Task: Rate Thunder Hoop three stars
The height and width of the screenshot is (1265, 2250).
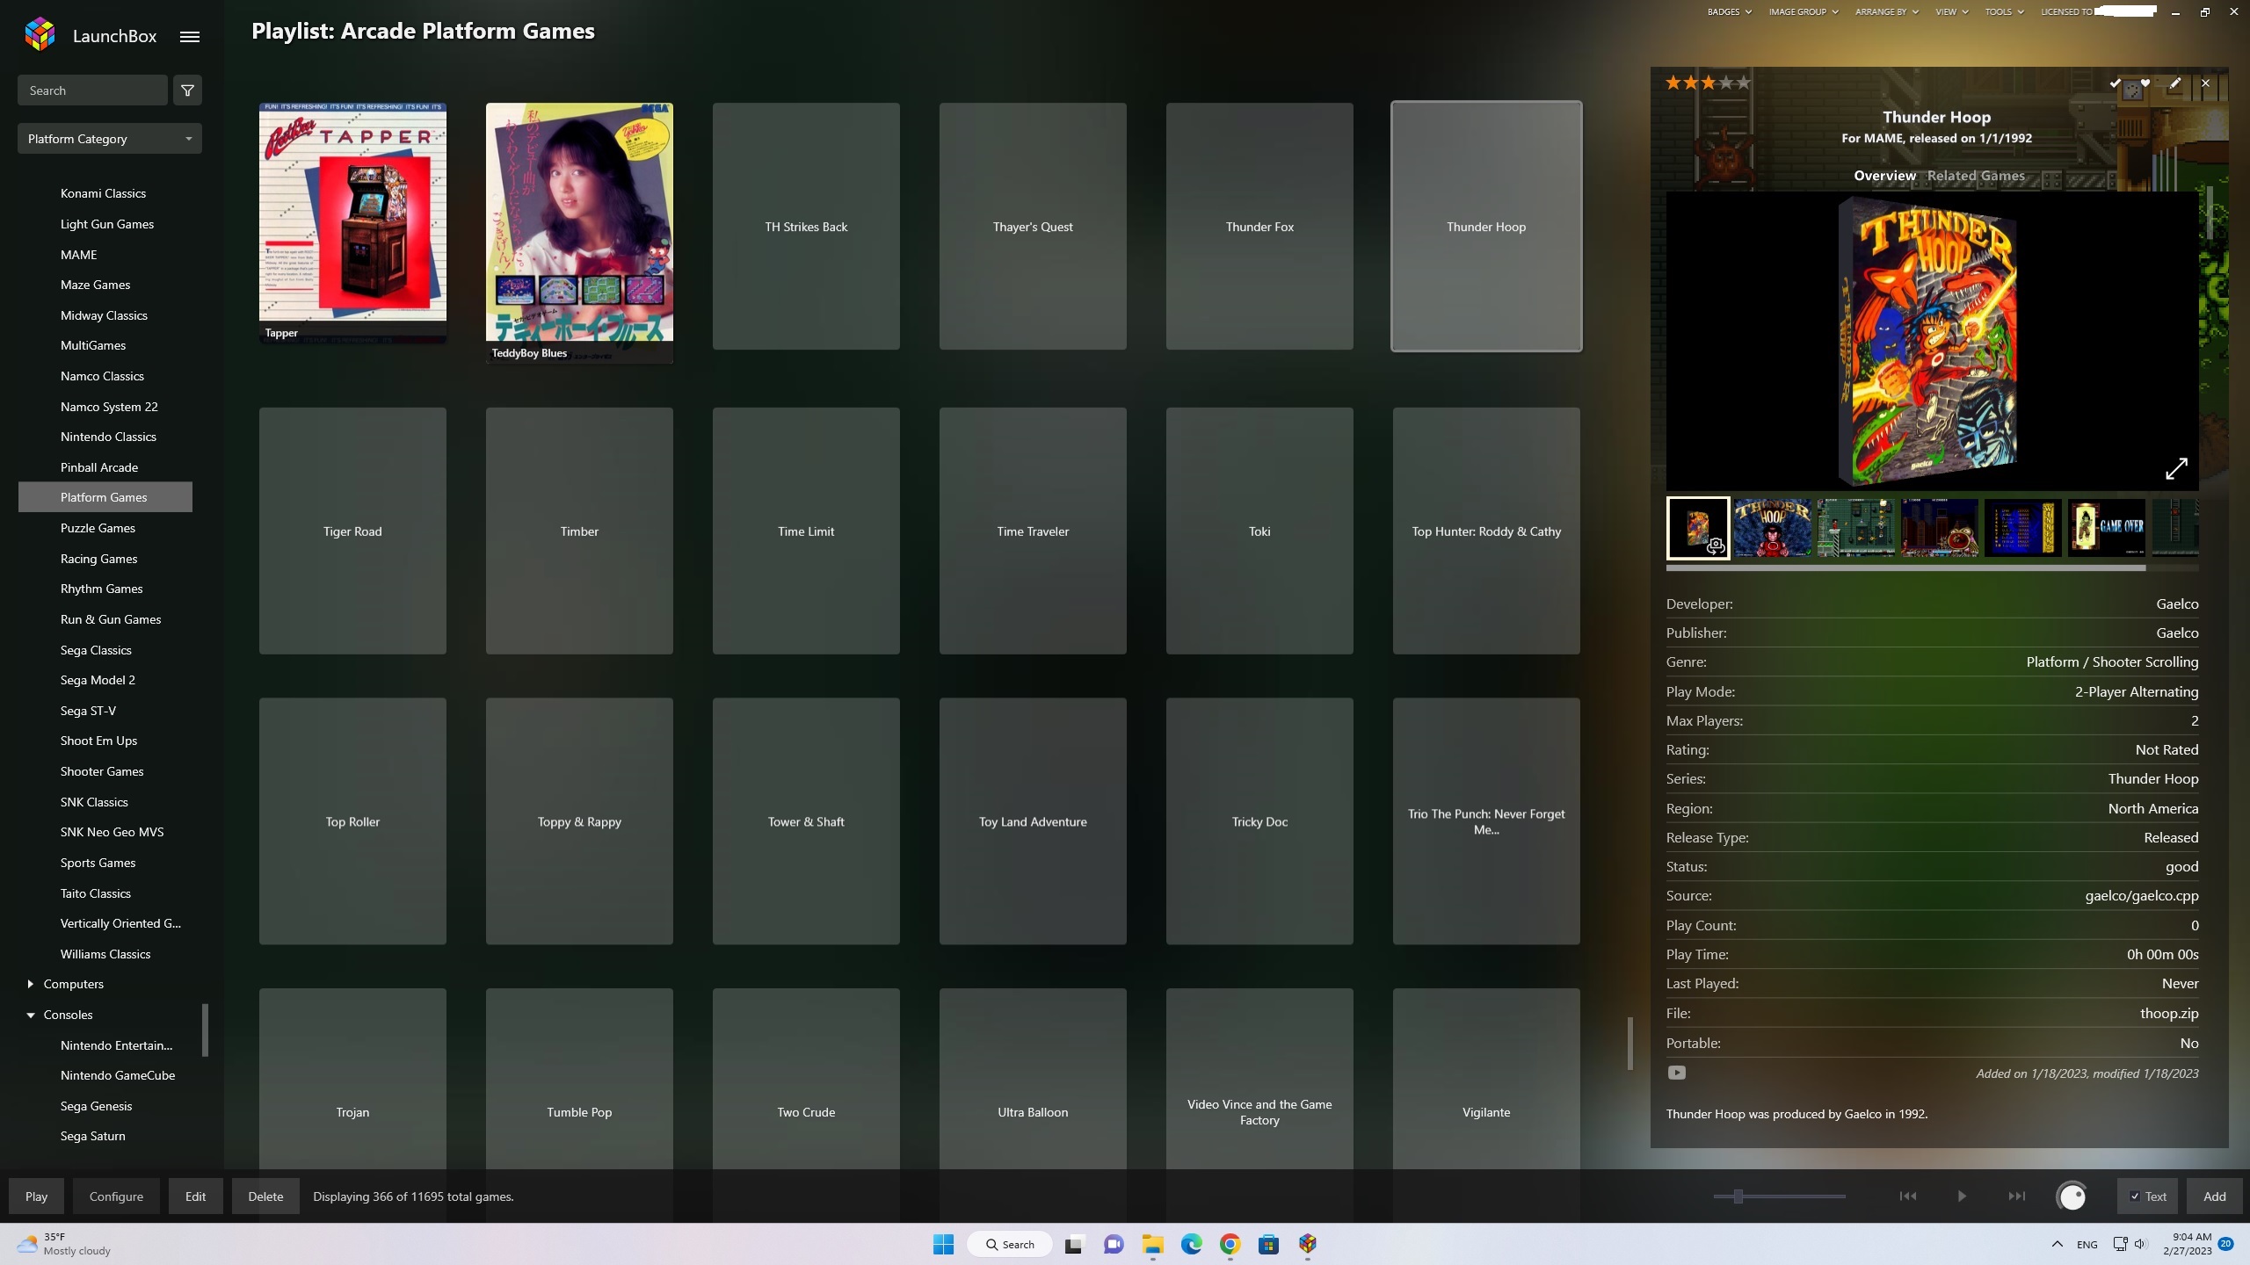Action: [1708, 83]
